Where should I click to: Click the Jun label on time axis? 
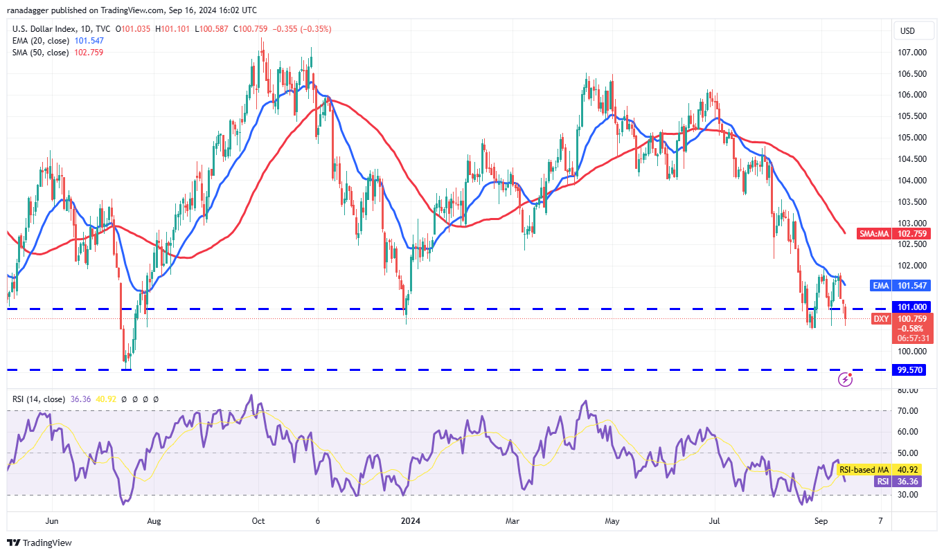(51, 520)
